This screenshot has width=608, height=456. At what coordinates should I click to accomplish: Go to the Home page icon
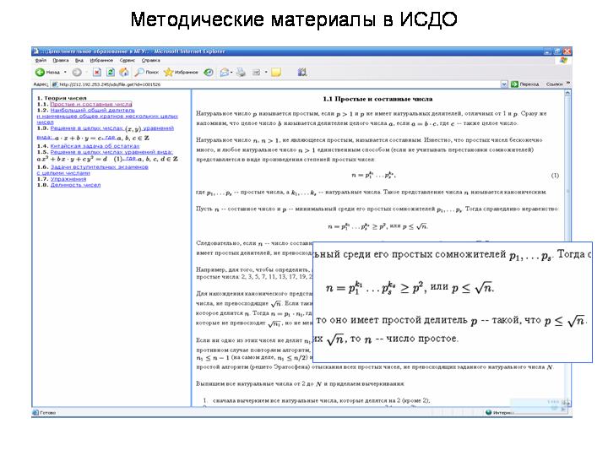(124, 72)
